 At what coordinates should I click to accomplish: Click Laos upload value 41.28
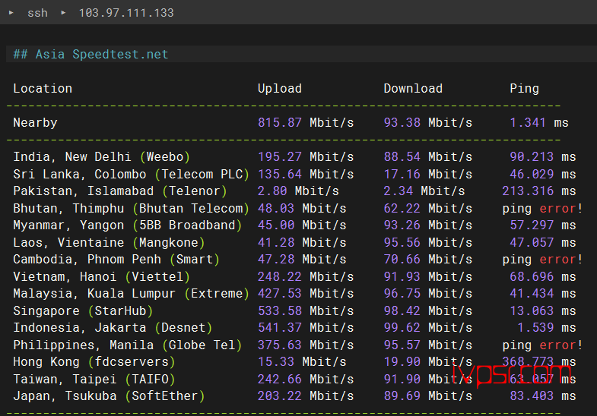276,243
